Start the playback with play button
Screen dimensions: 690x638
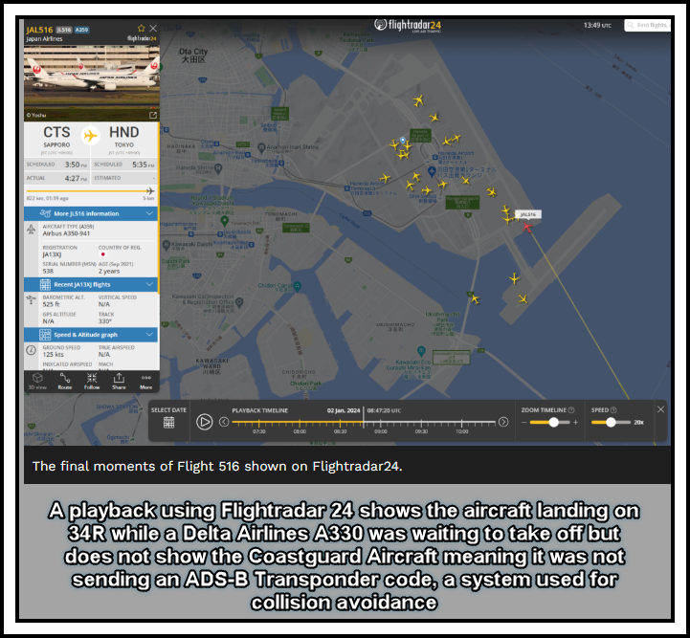pos(204,422)
